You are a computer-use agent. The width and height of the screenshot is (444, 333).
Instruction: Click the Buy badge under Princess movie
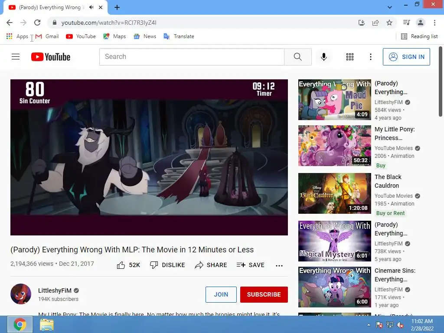(x=381, y=165)
